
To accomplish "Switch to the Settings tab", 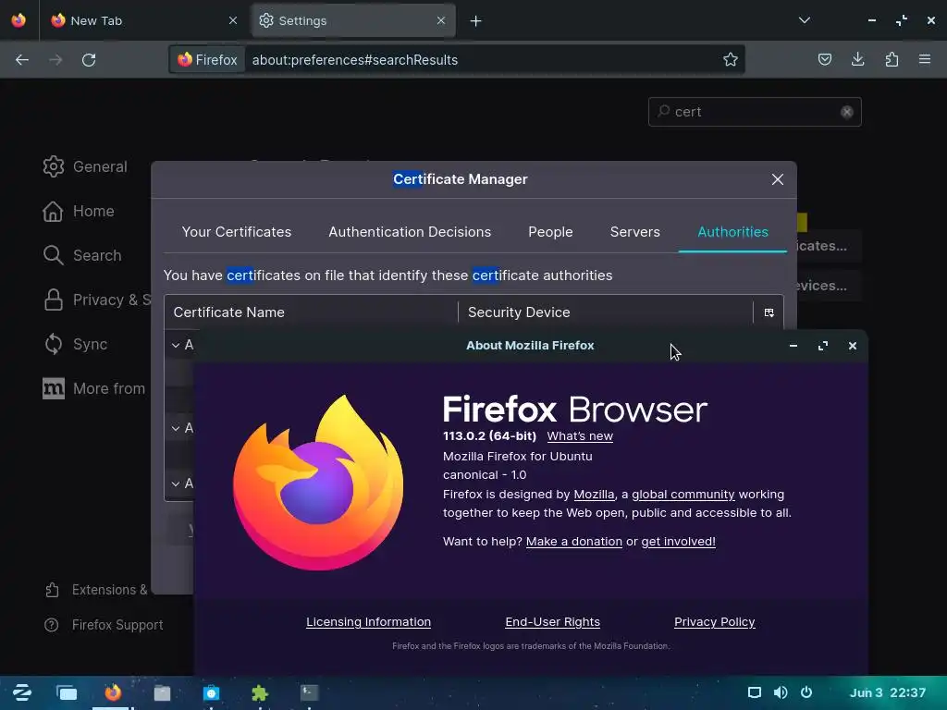I will tap(352, 20).
